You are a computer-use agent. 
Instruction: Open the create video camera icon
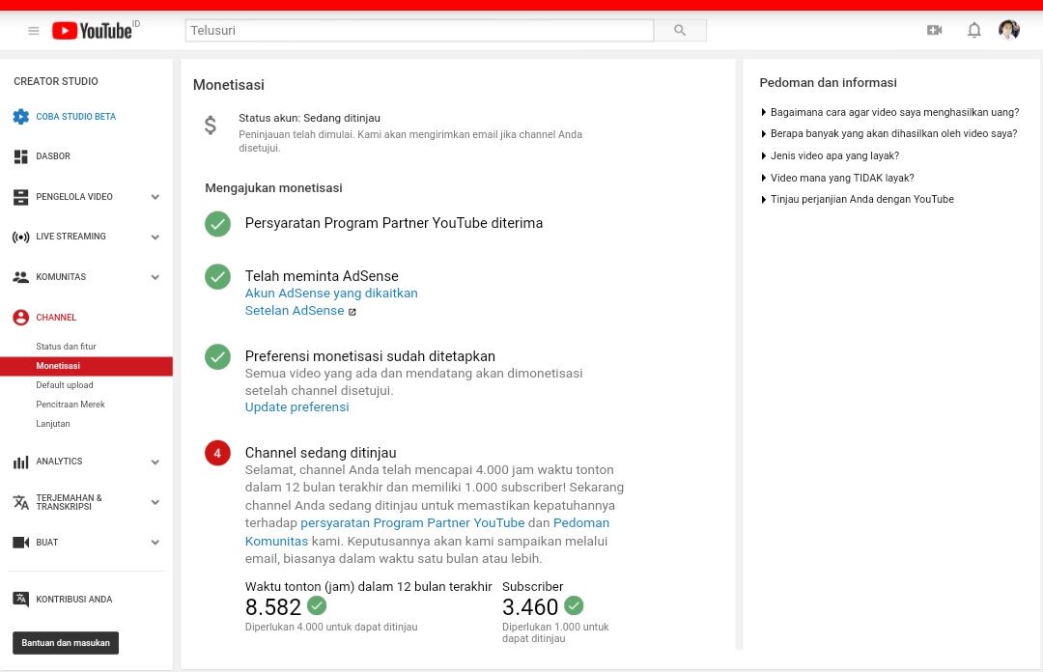coord(935,30)
